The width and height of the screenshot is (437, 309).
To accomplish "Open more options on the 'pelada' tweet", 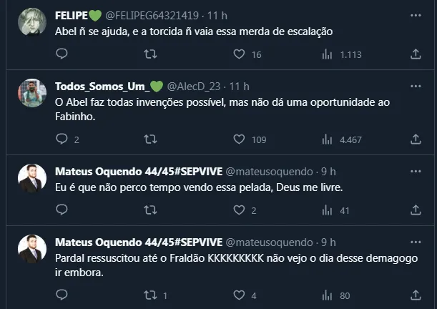I will (416, 171).
